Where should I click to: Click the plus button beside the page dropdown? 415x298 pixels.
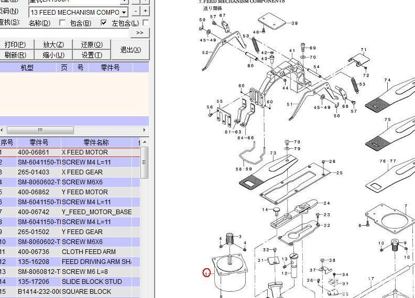click(x=145, y=12)
